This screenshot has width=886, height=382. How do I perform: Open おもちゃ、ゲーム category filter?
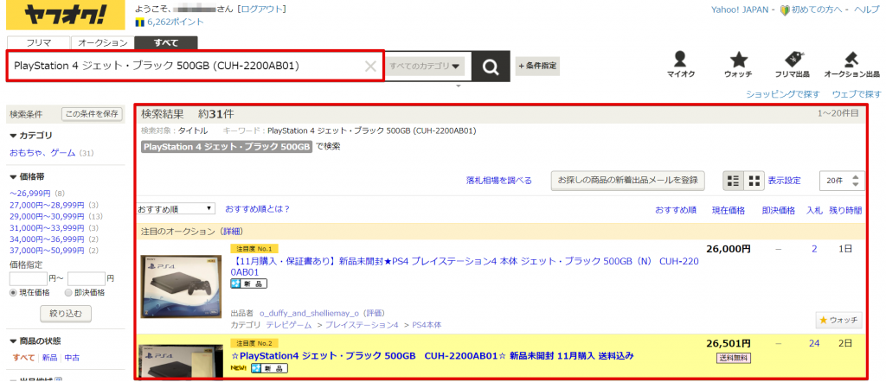pyautogui.click(x=43, y=152)
